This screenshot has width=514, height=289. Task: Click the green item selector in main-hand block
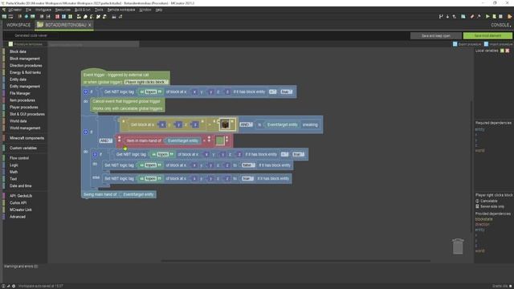pyautogui.click(x=219, y=140)
